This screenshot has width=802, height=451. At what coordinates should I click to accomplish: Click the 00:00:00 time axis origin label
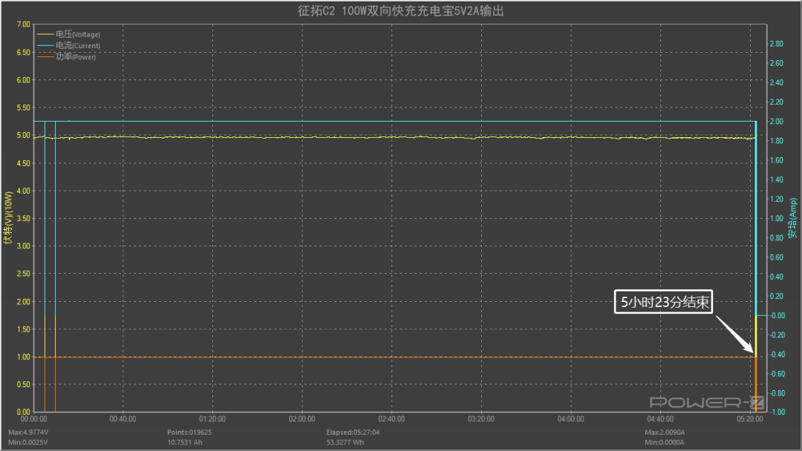[x=33, y=419]
